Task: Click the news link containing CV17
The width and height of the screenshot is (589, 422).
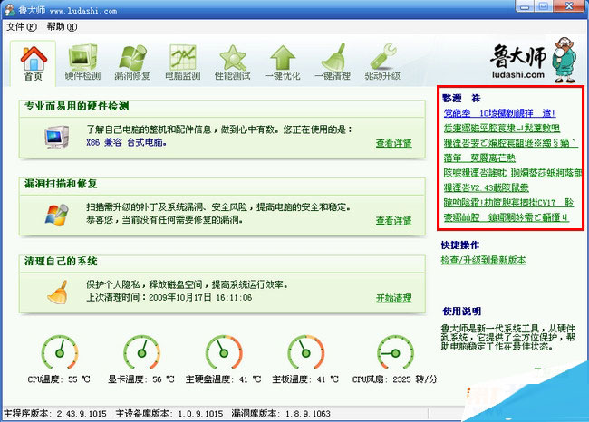Action: coord(508,203)
